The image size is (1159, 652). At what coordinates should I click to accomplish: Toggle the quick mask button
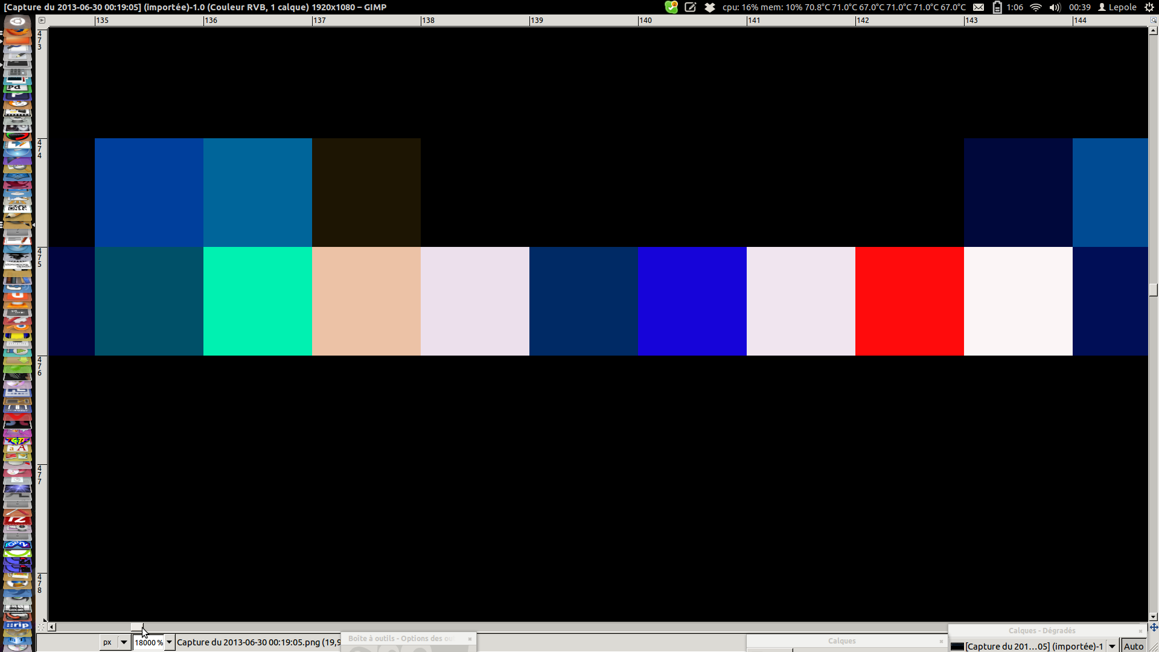[42, 627]
